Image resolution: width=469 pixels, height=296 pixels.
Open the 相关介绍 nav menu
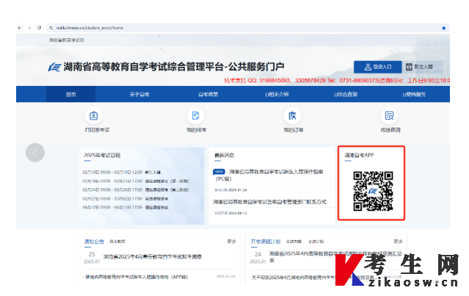click(277, 95)
